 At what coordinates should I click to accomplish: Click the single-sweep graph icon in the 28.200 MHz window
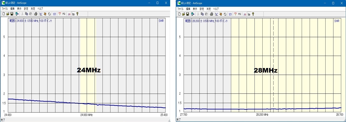click(x=217, y=14)
